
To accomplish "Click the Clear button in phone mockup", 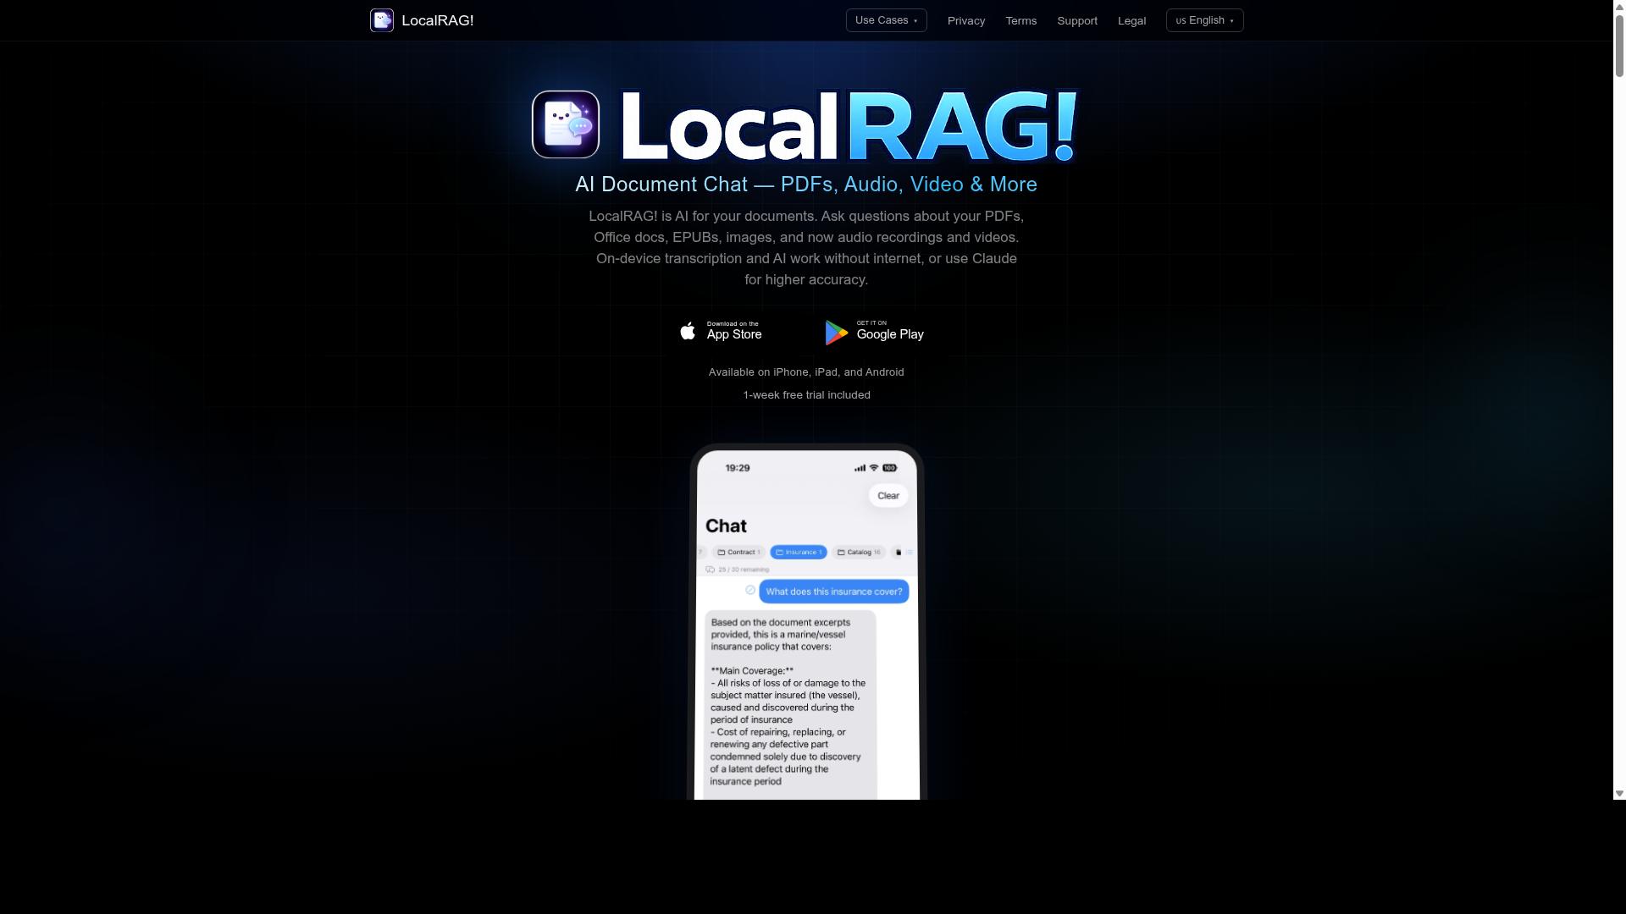I will pos(888,496).
